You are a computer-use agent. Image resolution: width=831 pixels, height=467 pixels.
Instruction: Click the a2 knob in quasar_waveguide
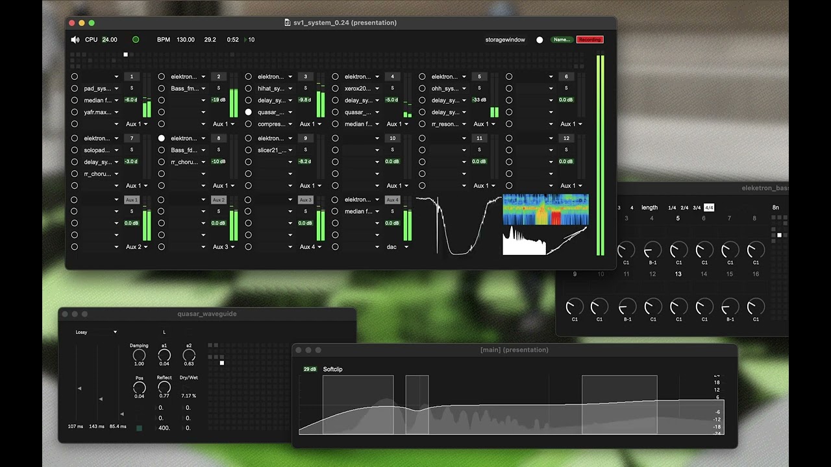click(189, 355)
